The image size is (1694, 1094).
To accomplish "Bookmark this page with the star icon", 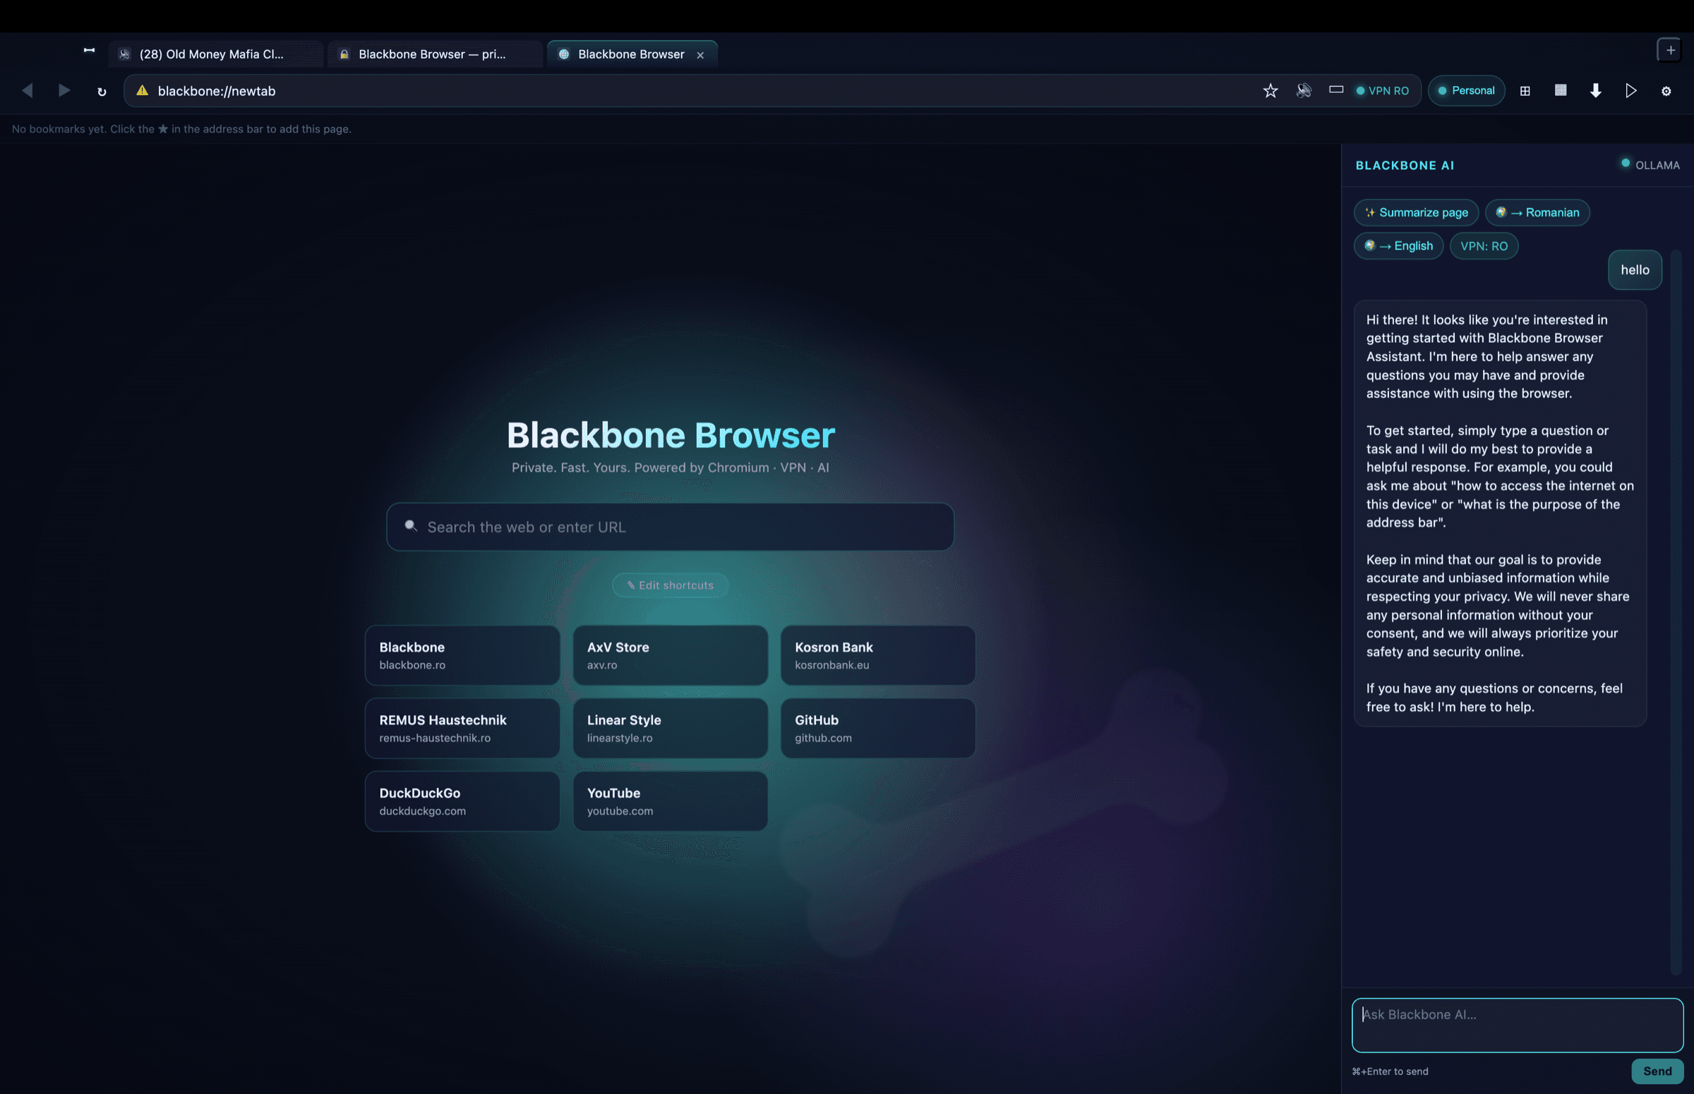I will click(1270, 91).
